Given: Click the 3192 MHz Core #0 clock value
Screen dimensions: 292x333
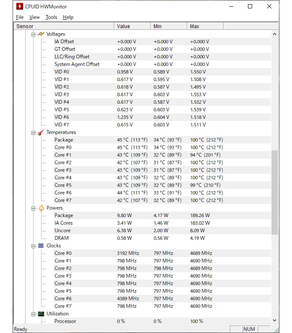Looking at the screenshot, I should tap(128, 253).
